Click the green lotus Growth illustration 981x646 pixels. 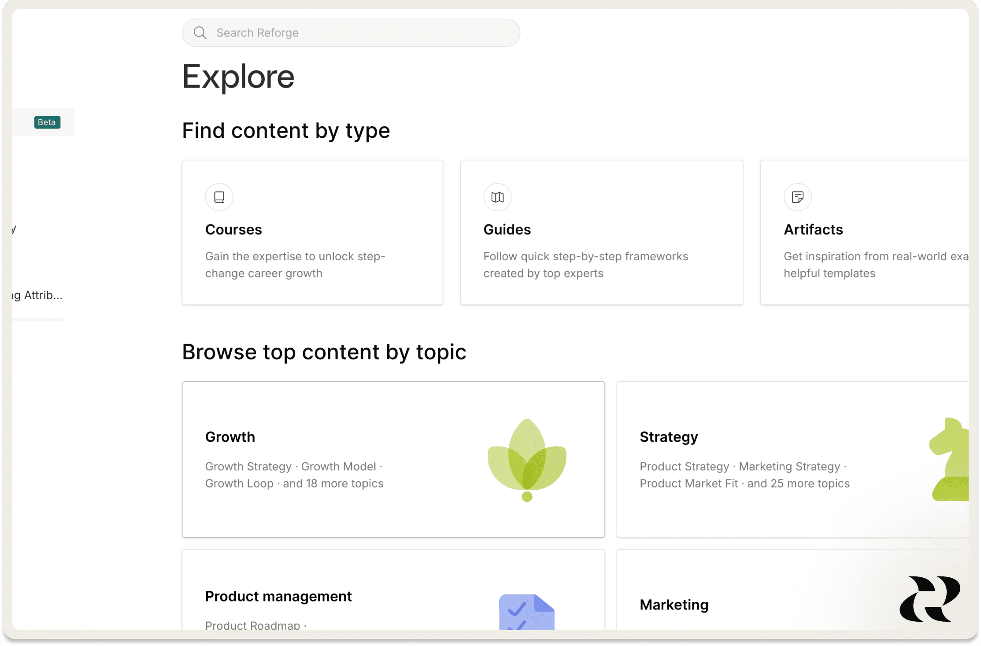coord(527,460)
